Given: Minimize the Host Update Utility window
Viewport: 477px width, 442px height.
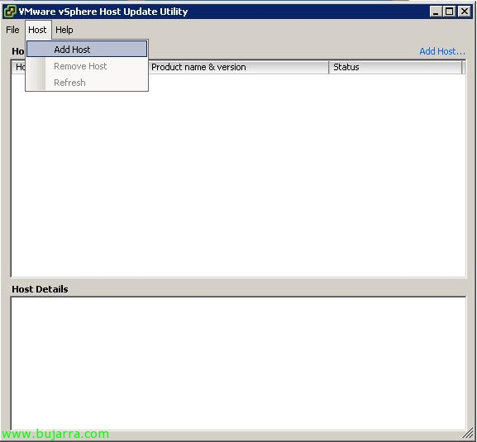Looking at the screenshot, I should point(436,12).
